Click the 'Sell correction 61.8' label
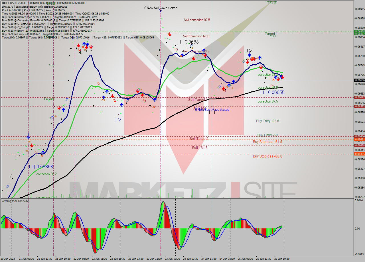365x262 pixels. click(x=196, y=36)
